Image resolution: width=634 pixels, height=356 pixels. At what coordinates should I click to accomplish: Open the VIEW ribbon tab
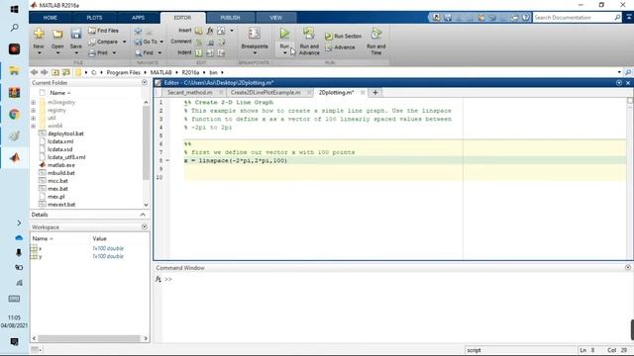275,18
